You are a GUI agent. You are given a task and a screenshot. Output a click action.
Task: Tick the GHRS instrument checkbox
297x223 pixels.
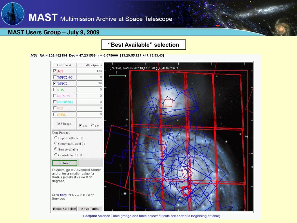pyautogui.click(x=55, y=114)
